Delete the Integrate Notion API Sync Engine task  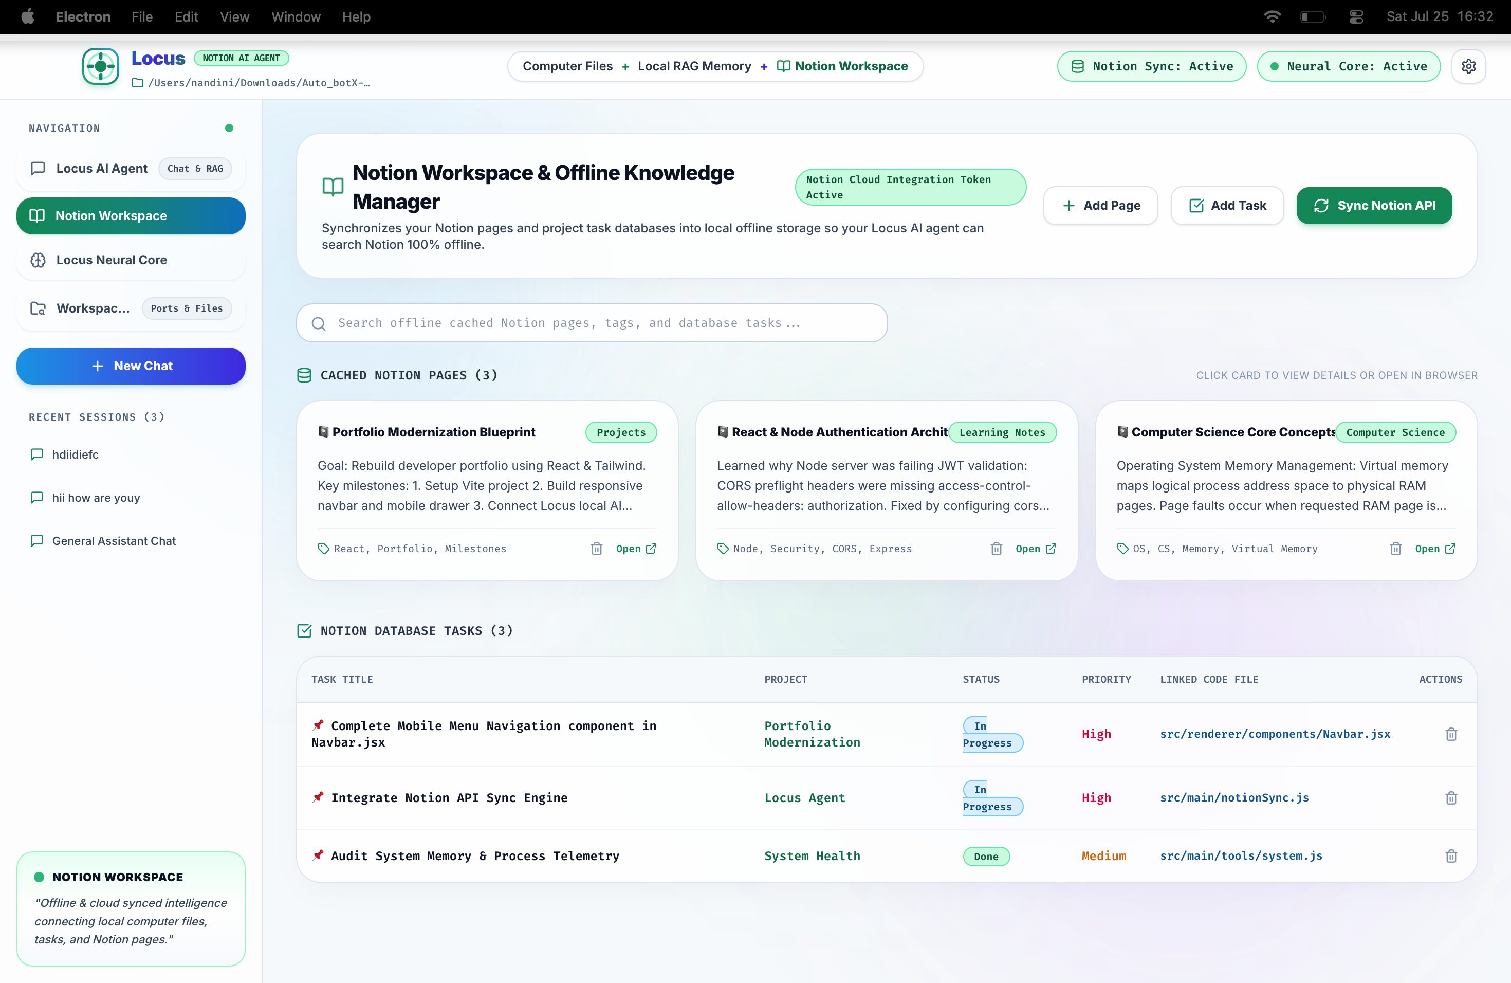tap(1451, 797)
